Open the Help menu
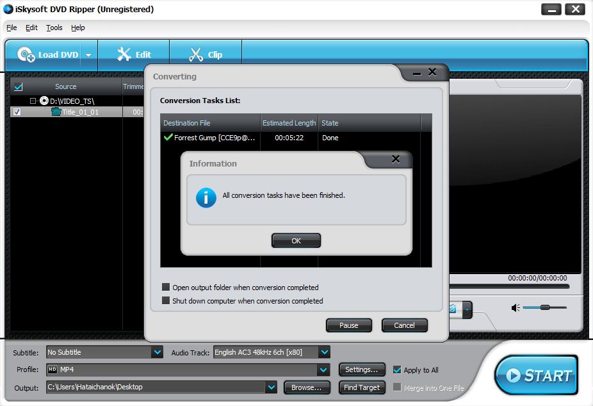Image resolution: width=593 pixels, height=406 pixels. point(78,28)
